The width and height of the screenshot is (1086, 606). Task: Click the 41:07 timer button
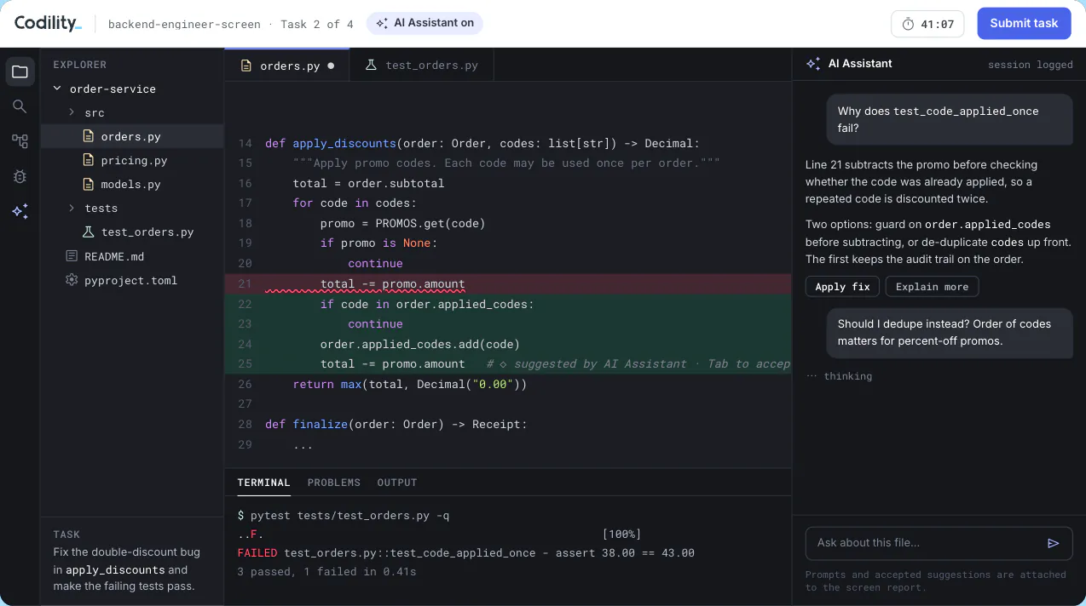[x=927, y=24]
